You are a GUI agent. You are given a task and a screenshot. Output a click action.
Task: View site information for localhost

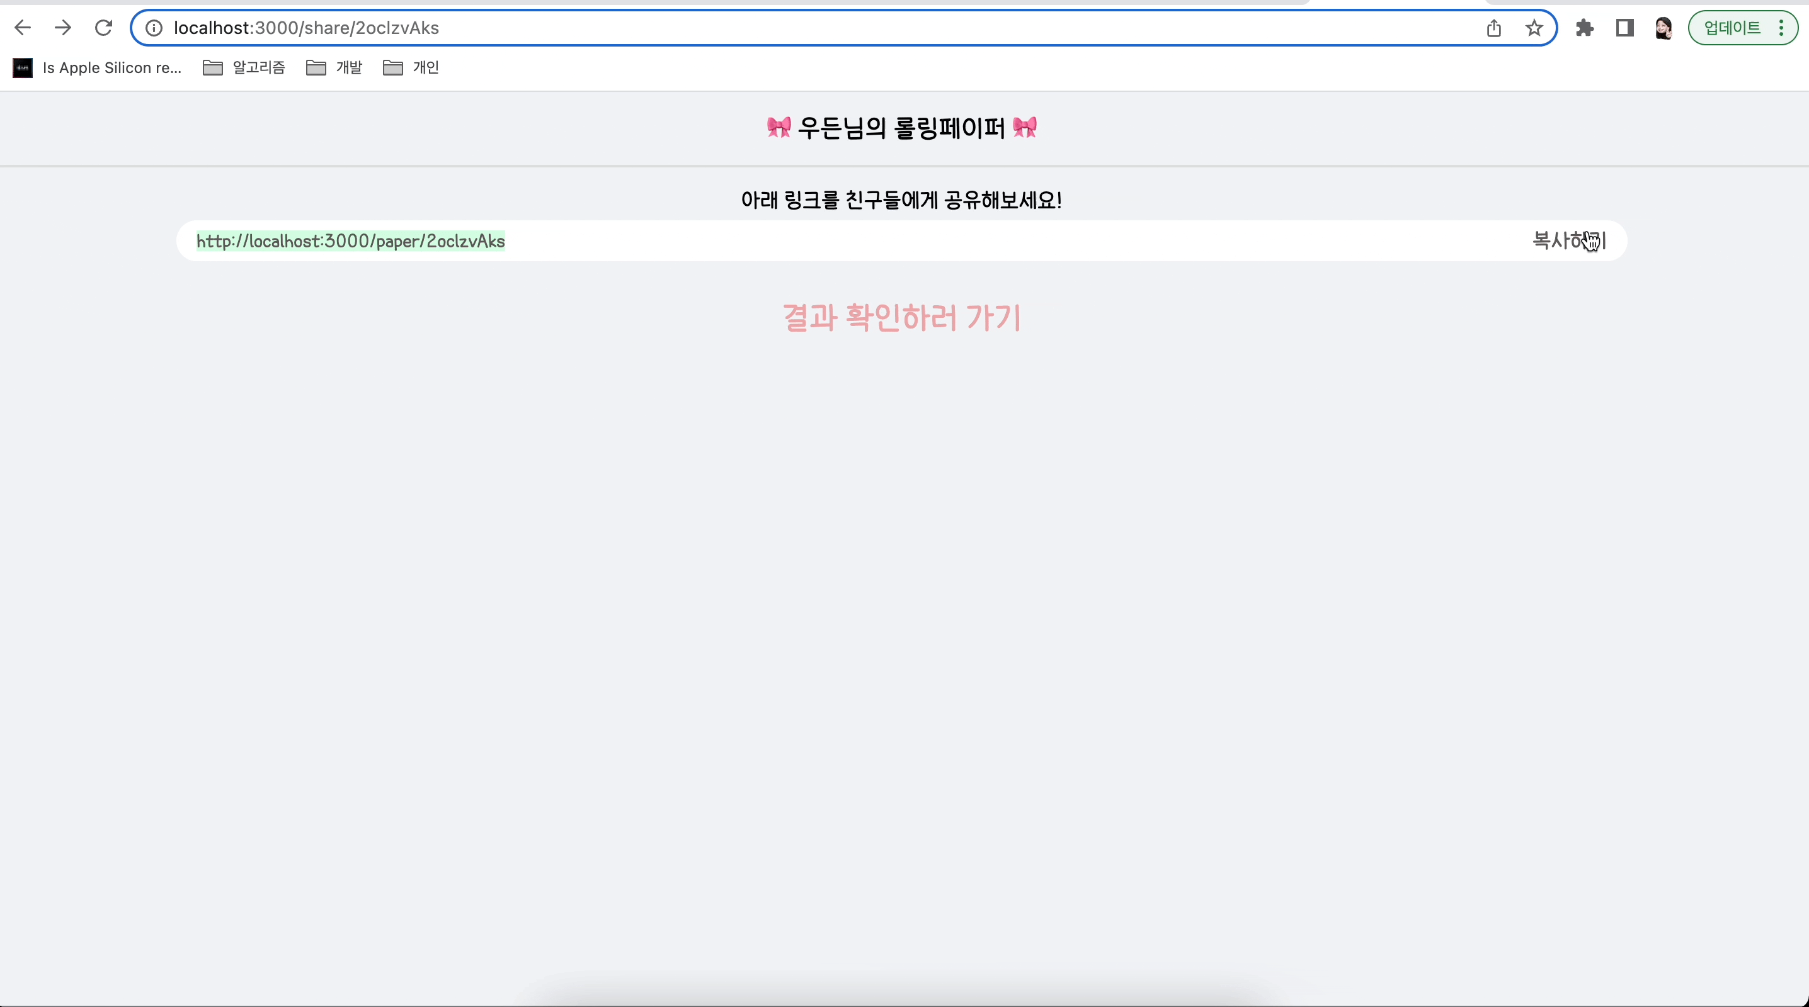[153, 28]
